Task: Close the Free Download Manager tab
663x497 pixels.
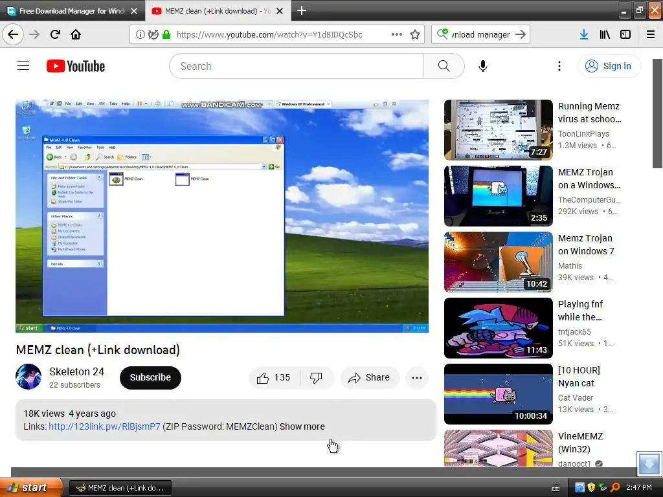Action: [x=134, y=11]
